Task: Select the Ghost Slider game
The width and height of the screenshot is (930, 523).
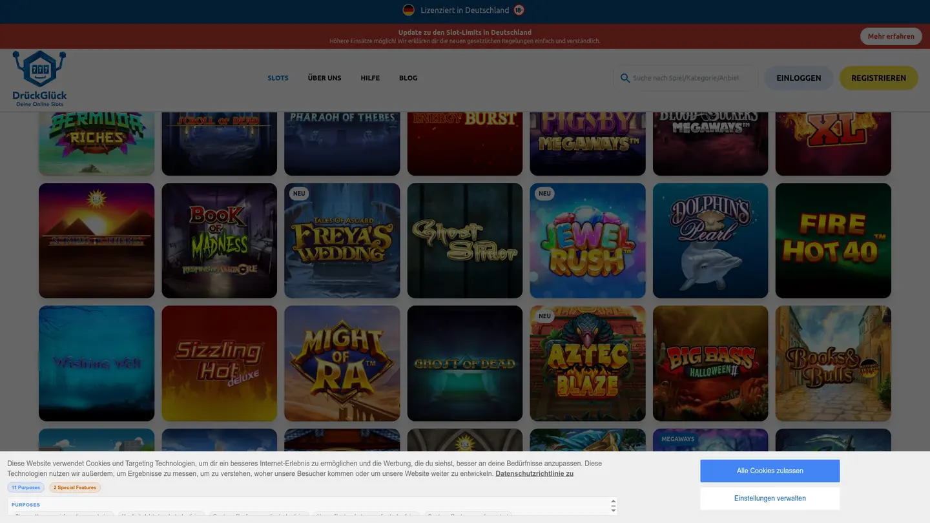Action: pos(465,240)
